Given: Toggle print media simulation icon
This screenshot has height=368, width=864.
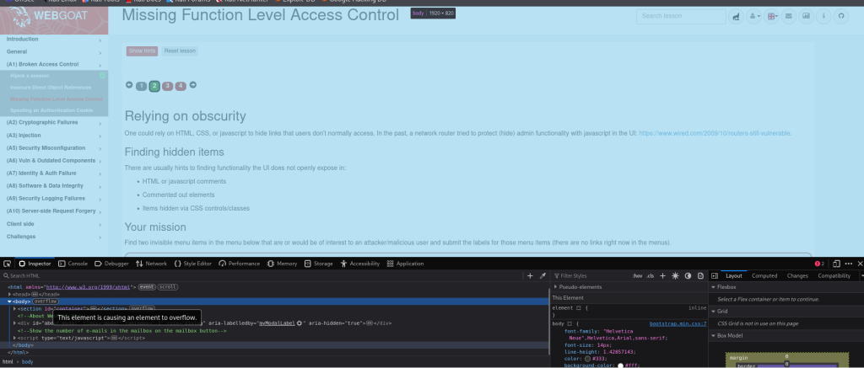Looking at the screenshot, I should tap(700, 275).
